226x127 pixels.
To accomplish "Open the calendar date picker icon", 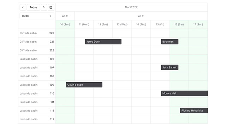I will click(x=51, y=7).
